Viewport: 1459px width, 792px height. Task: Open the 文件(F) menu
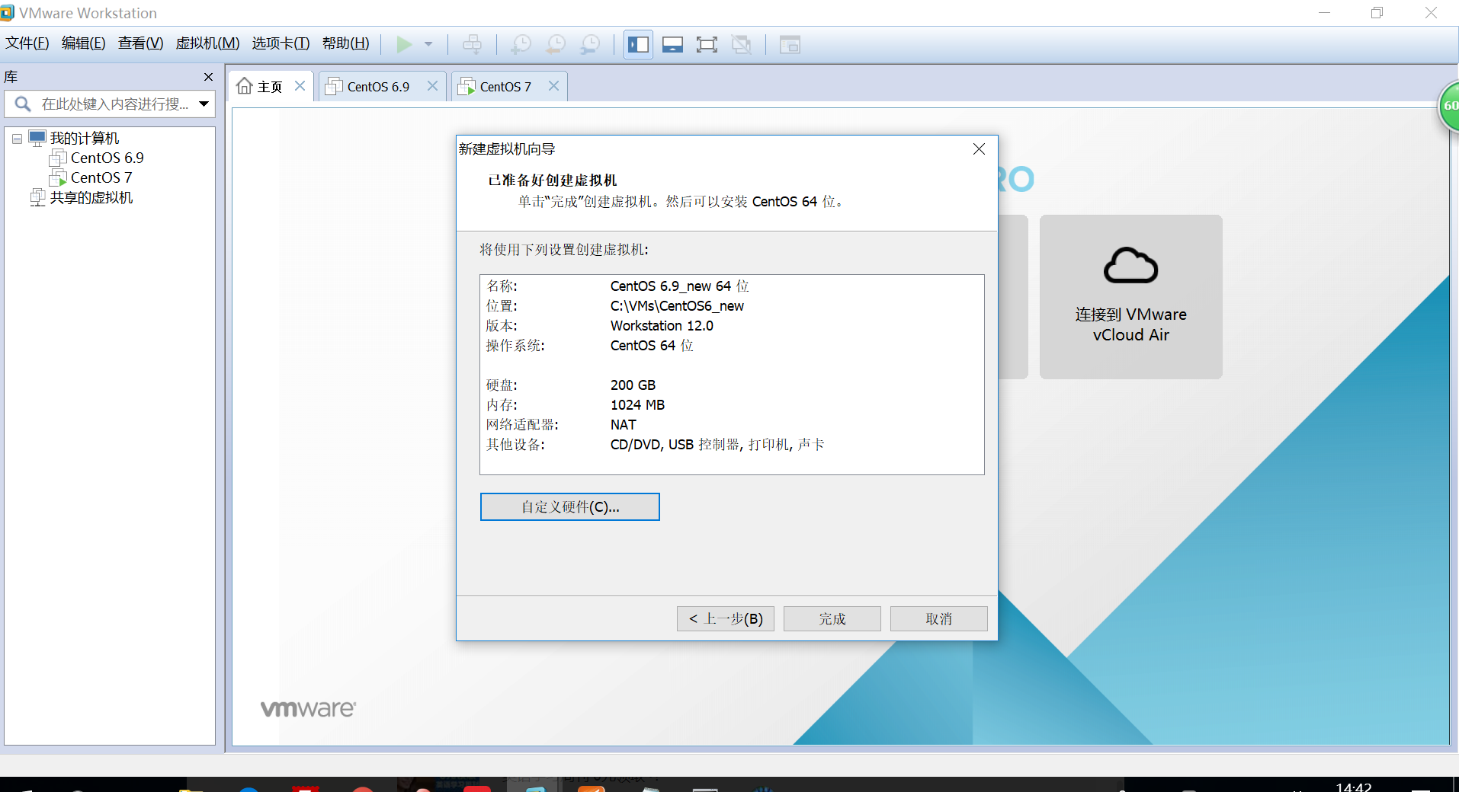pos(27,43)
